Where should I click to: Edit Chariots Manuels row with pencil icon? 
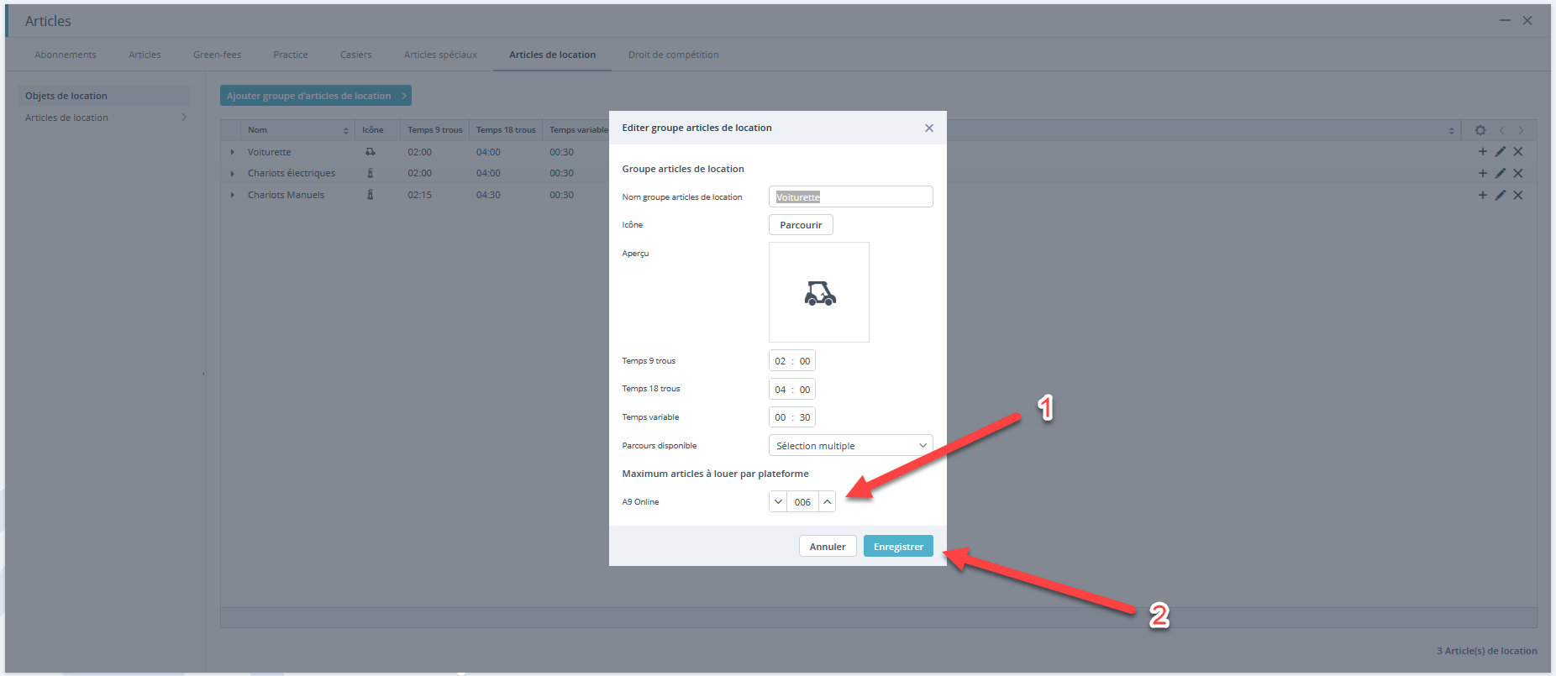click(x=1501, y=195)
